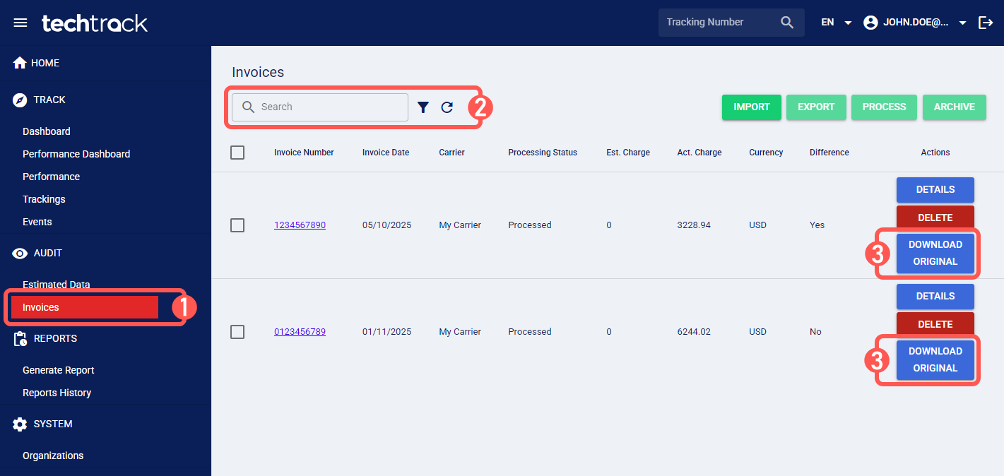Sort by Invoice Date column header
Image resolution: width=1004 pixels, height=476 pixels.
(386, 153)
